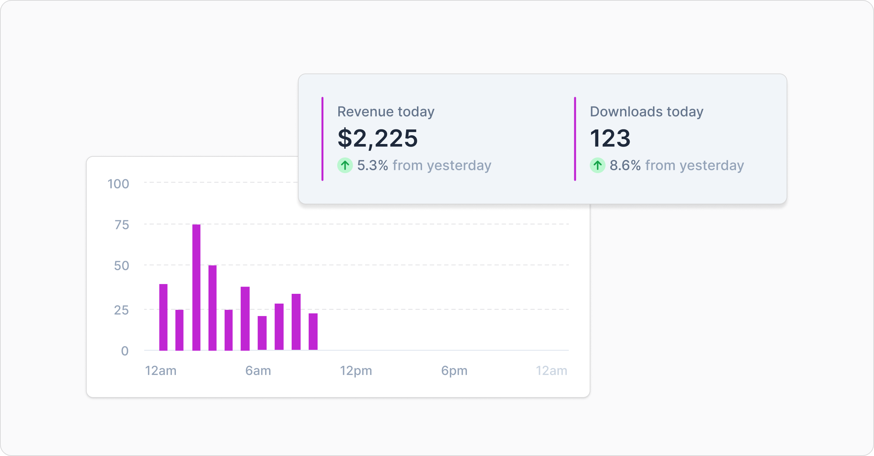Click the bar reaching the 50 line

pyautogui.click(x=212, y=308)
